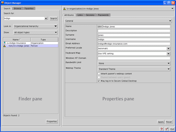The image size is (176, 132).
Task: Click the user icon in the object path bar
Action: tap(65, 9)
